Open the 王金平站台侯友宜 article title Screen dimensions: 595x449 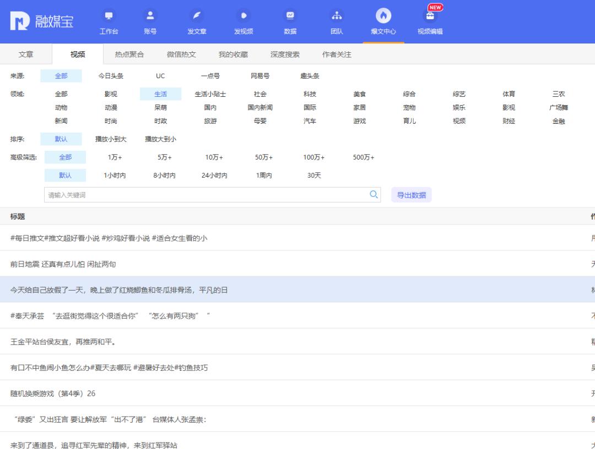click(64, 342)
